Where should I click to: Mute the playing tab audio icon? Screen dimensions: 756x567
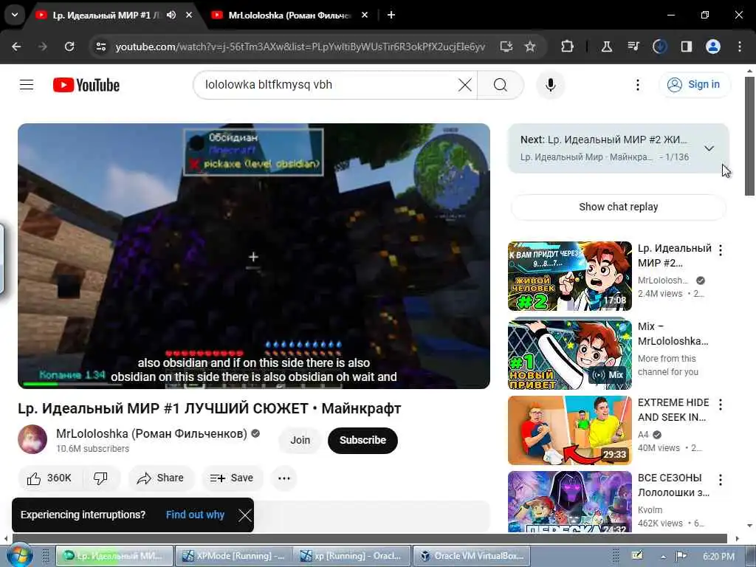(x=171, y=15)
